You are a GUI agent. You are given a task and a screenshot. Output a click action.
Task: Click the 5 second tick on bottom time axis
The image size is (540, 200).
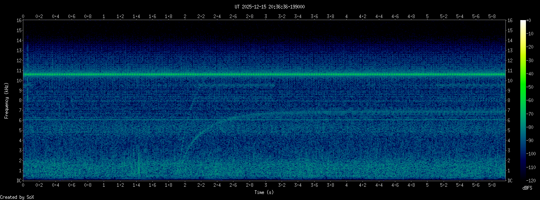click(x=427, y=185)
